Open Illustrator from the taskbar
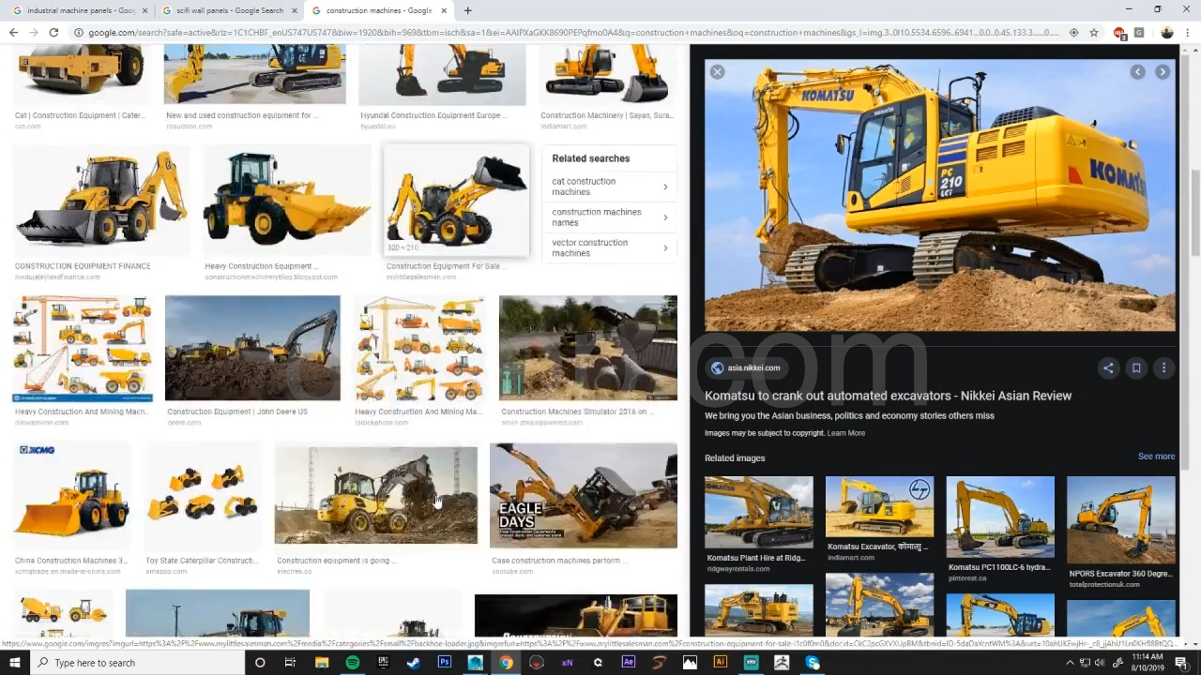The width and height of the screenshot is (1201, 675). tap(721, 663)
